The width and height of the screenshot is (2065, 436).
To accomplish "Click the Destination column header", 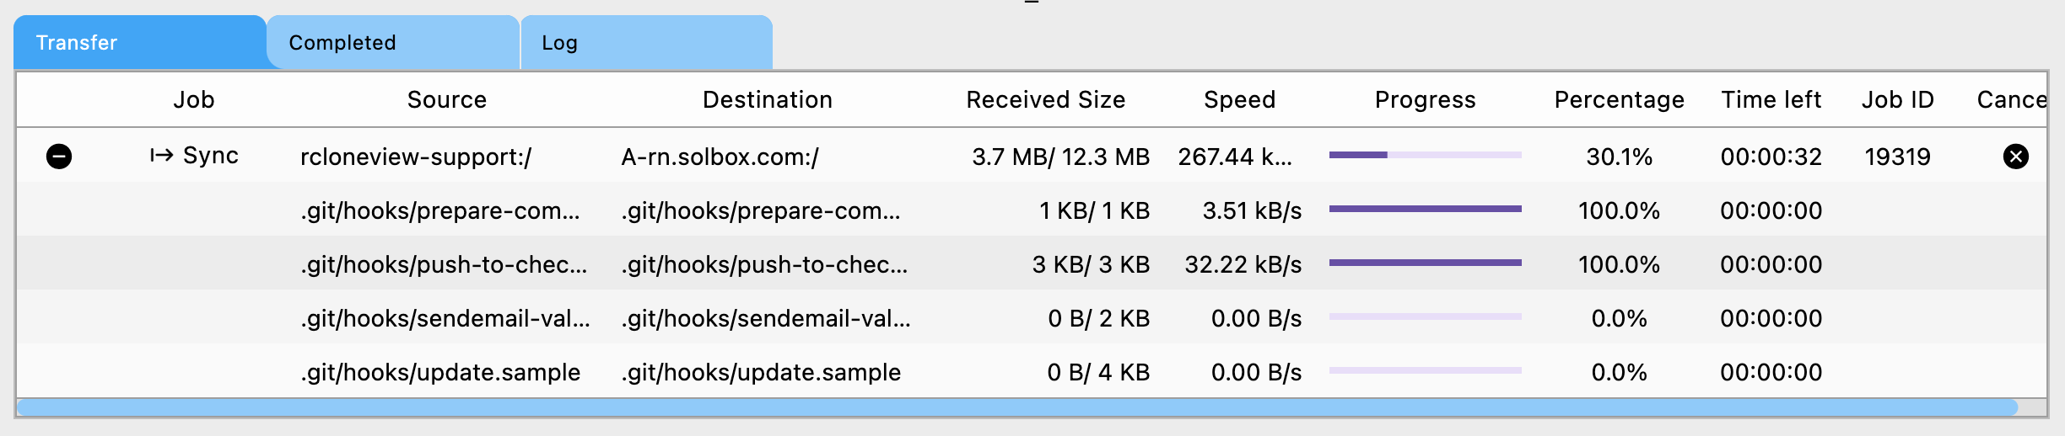I will pos(767,100).
